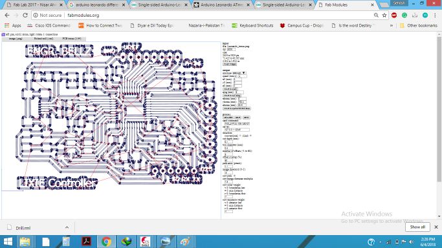The height and width of the screenshot is (248, 442).
Task: Select the climb direction radio button
Action: 250,136
